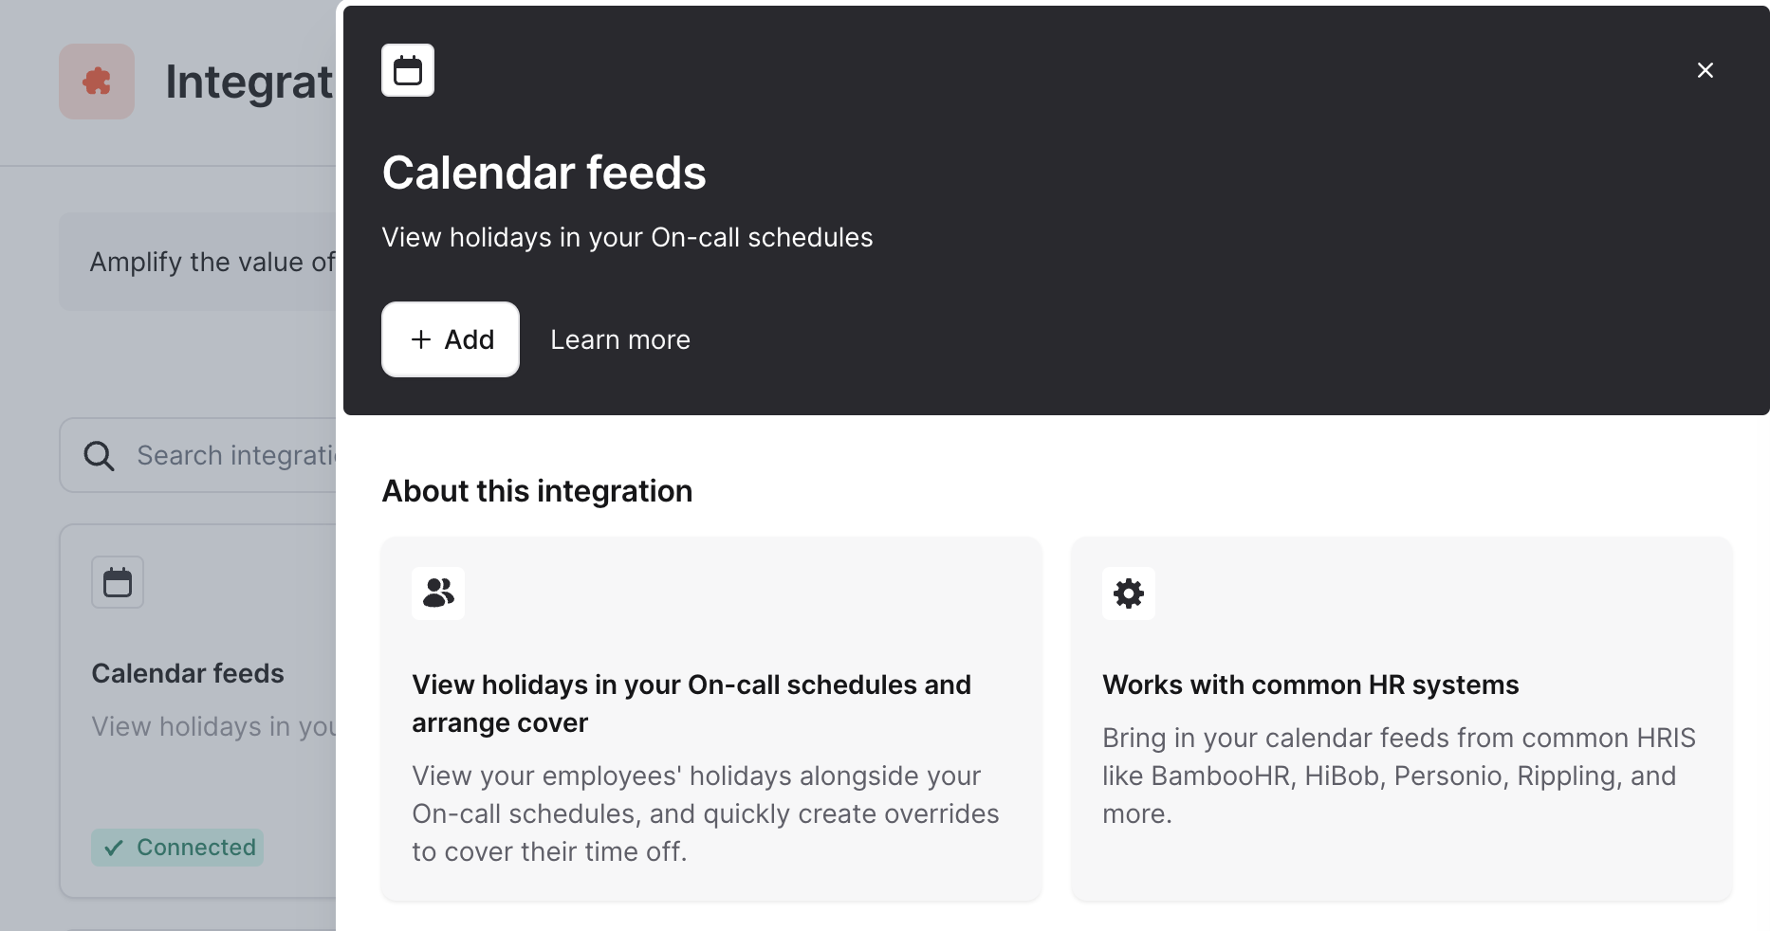Screen dimensions: 1770x931
Task: Open the Learn more link
Action: click(620, 339)
